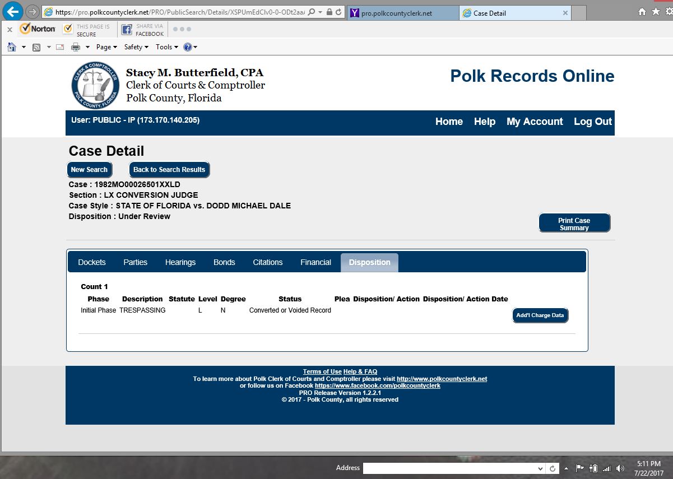Open the Financial tab
This screenshot has width=673, height=479.
click(x=315, y=262)
